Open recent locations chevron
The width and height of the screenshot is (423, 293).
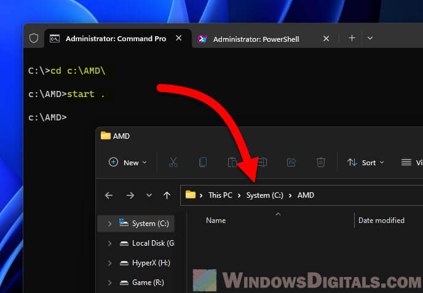point(149,195)
